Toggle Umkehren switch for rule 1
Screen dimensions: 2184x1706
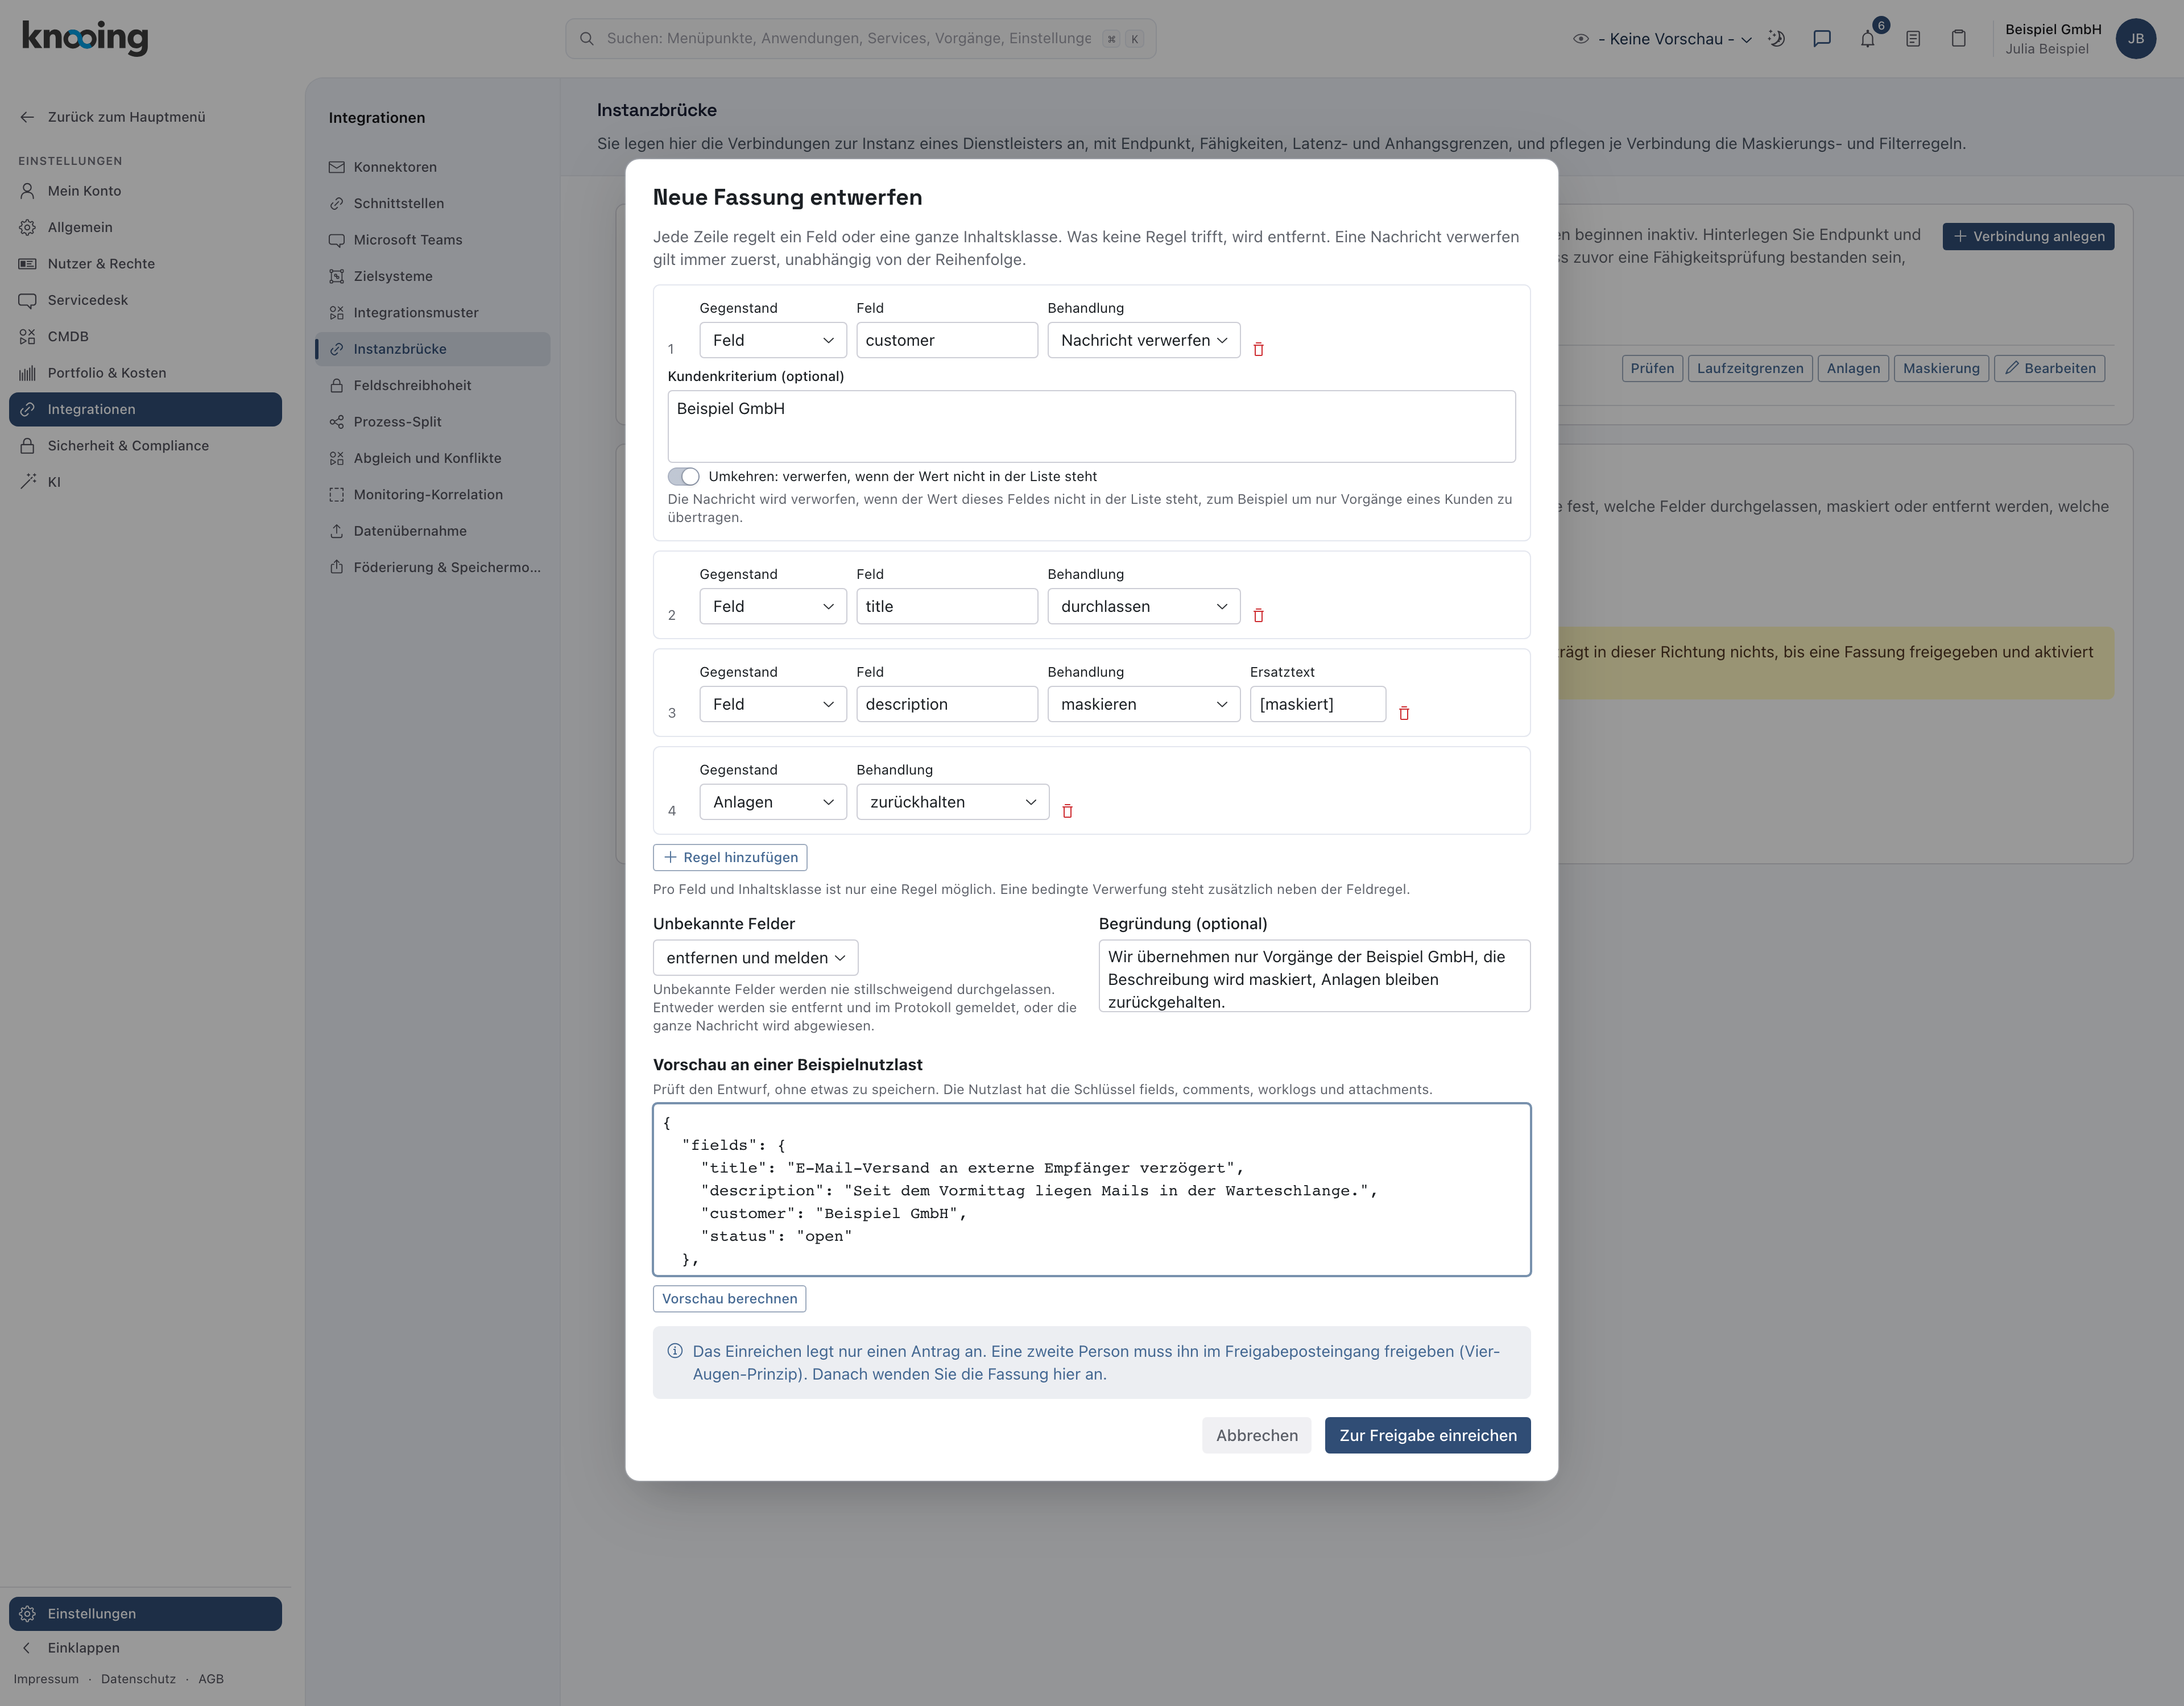683,477
